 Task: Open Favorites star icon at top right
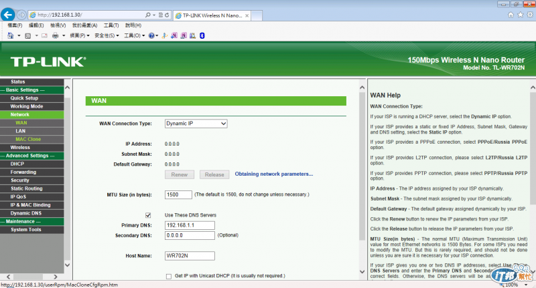[521, 15]
